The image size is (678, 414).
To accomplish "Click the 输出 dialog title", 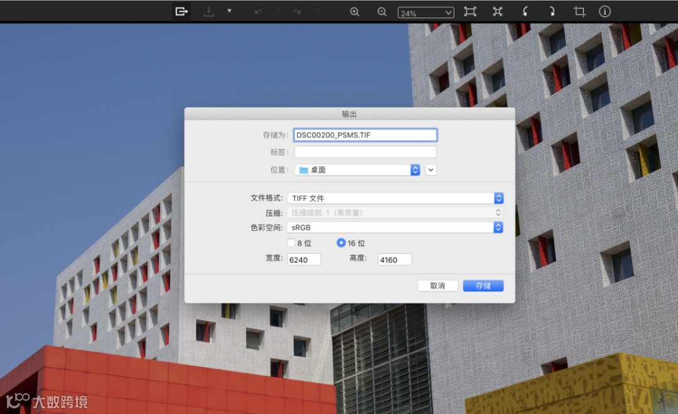I will click(x=350, y=114).
